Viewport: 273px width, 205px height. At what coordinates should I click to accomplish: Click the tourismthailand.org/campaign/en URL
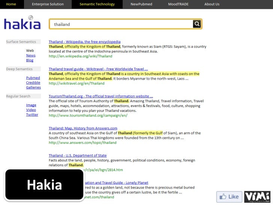tap(88, 115)
